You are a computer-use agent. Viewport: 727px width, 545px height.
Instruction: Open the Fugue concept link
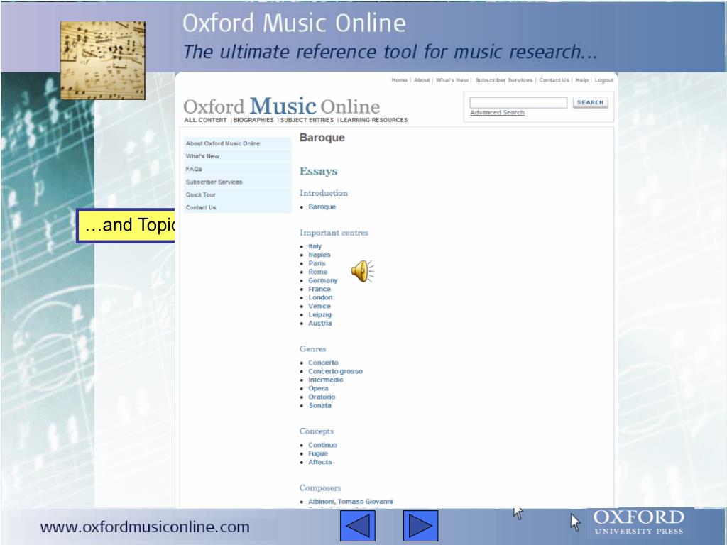(x=318, y=453)
